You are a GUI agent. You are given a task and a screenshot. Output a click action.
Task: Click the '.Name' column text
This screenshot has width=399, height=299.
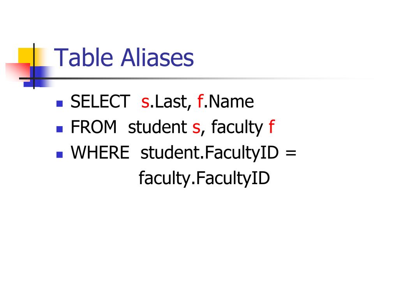229,102
